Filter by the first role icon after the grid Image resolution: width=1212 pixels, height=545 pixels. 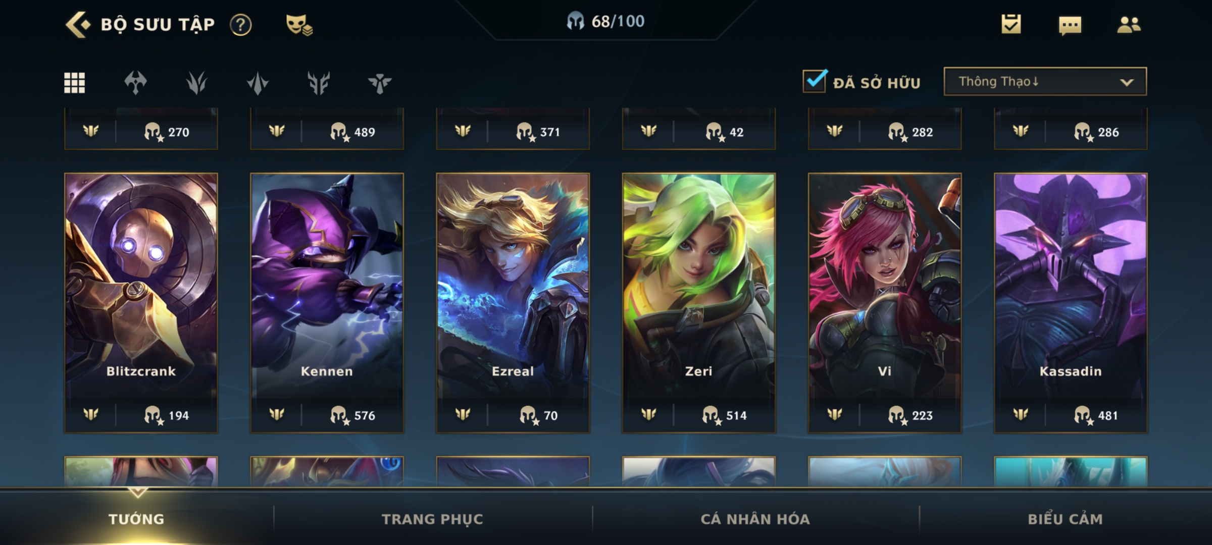pyautogui.click(x=135, y=83)
